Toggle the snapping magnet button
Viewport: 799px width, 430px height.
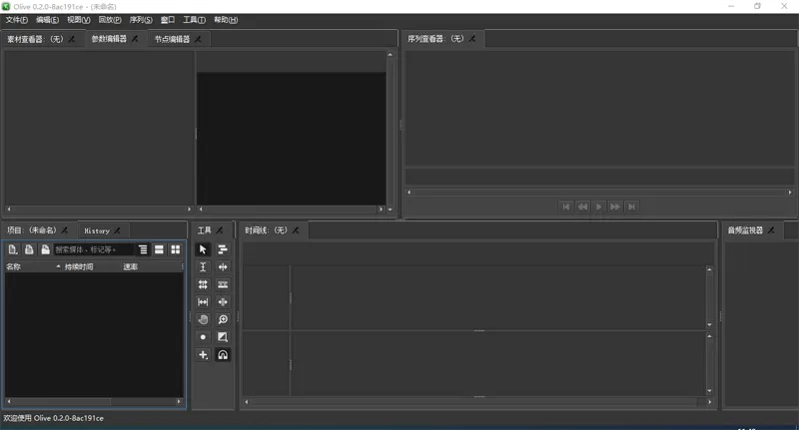click(223, 355)
